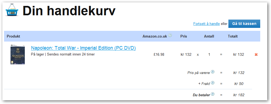Click the Amazon.co.uk column header
271x104 pixels.
click(155, 36)
